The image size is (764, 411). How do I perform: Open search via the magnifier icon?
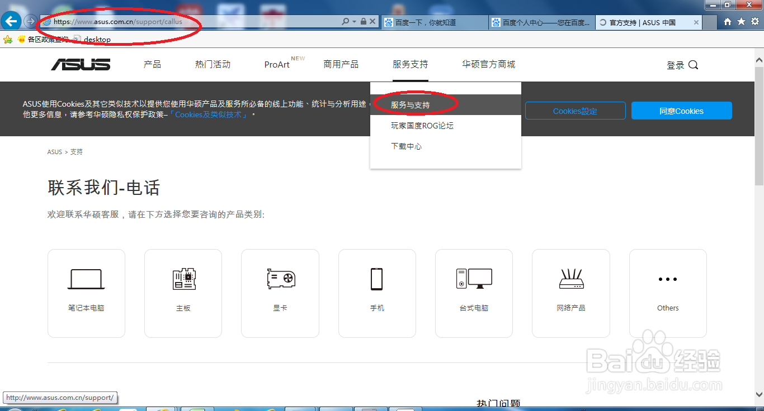[x=694, y=65]
